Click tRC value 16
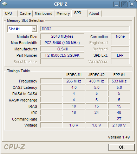 [74, 112]
